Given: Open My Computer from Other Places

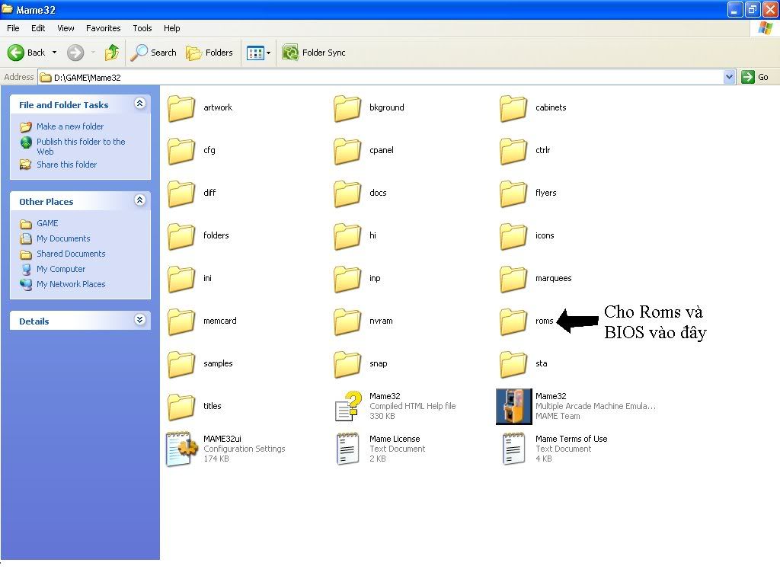Looking at the screenshot, I should [61, 269].
